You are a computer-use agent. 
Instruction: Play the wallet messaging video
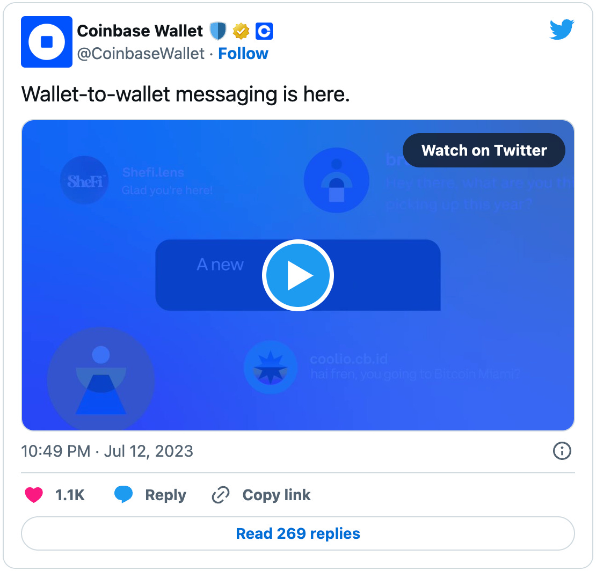tap(298, 275)
